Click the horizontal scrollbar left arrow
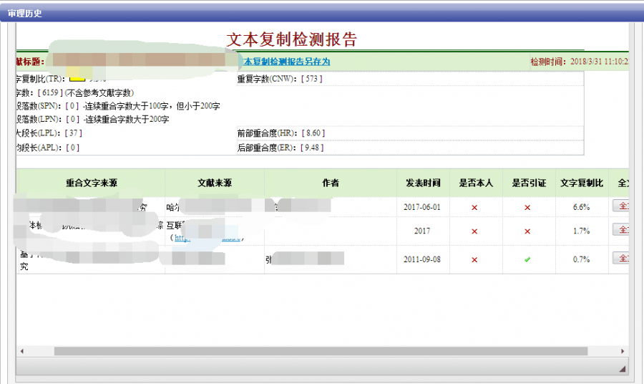Screen dimensions: 644x384 point(21,351)
